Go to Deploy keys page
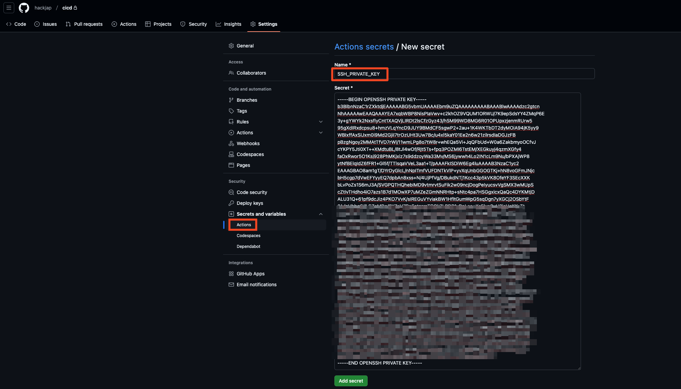 (250, 203)
